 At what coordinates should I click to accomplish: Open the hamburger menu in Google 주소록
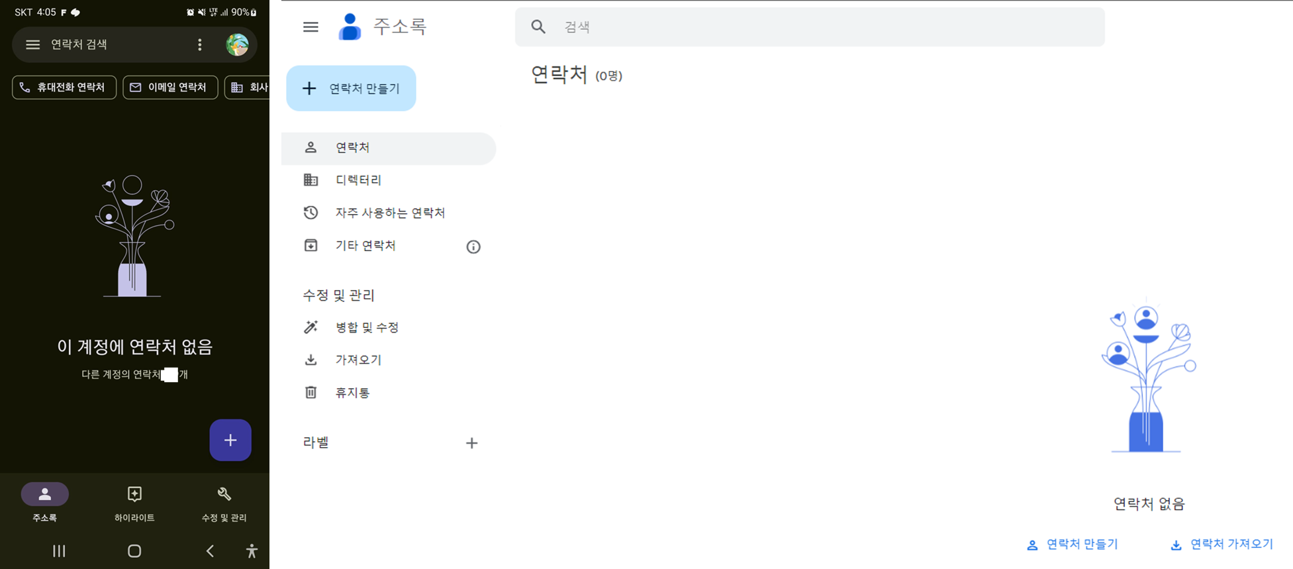[x=311, y=26]
